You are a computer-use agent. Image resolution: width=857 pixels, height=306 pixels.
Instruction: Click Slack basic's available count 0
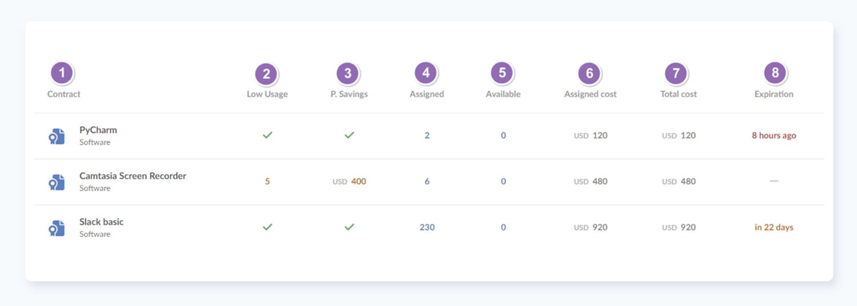tap(503, 227)
